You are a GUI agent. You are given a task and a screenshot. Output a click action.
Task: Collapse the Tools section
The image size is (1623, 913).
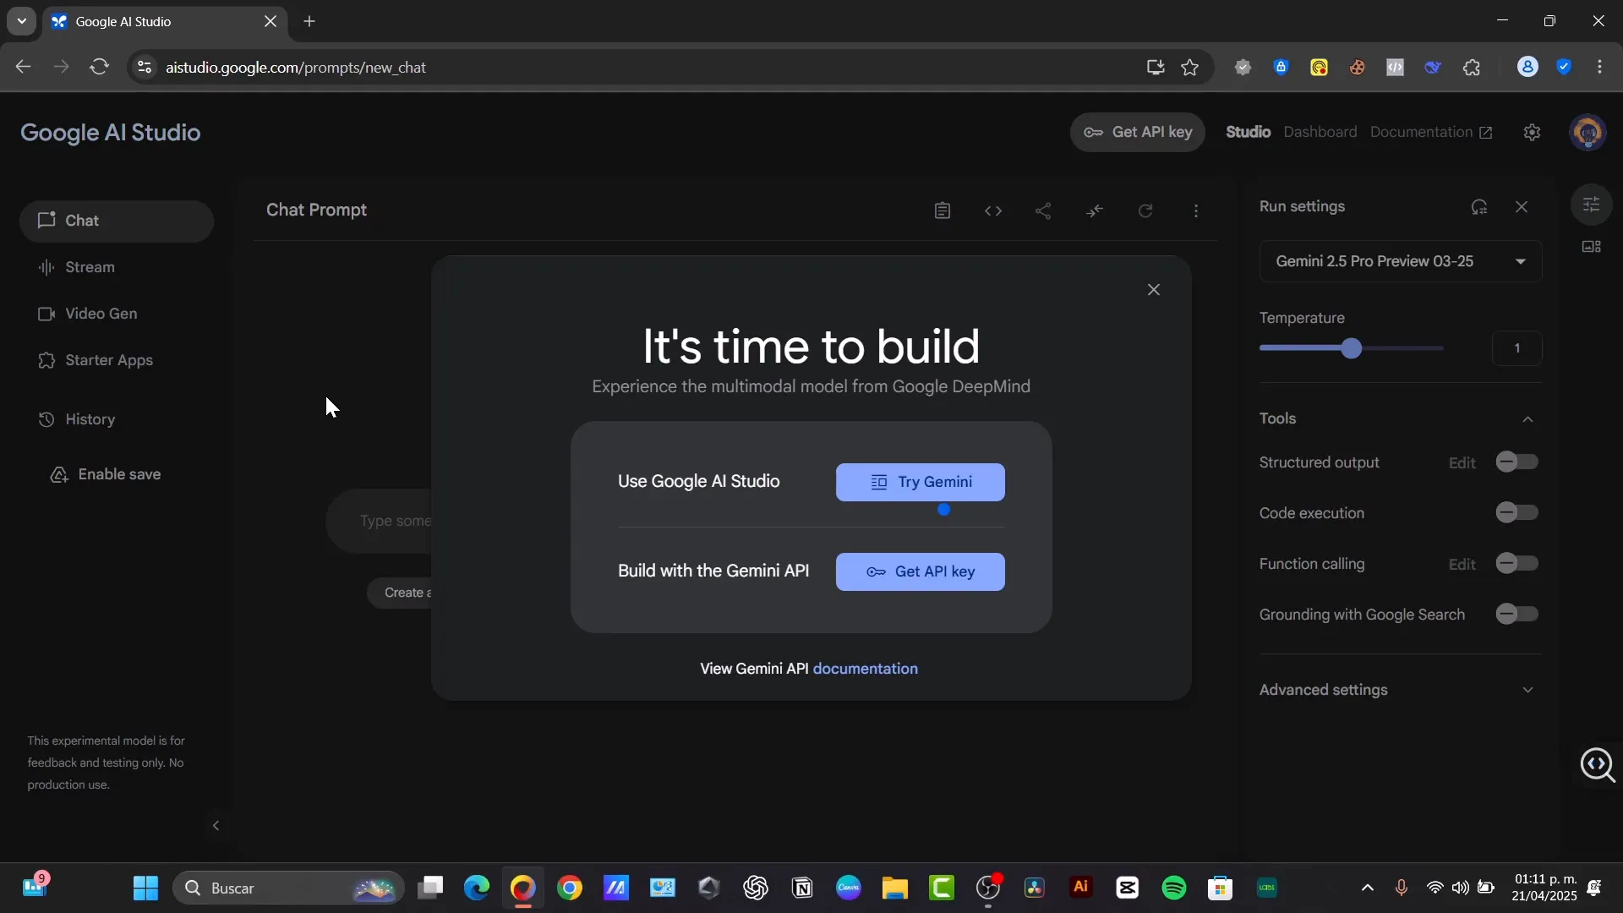(x=1527, y=419)
